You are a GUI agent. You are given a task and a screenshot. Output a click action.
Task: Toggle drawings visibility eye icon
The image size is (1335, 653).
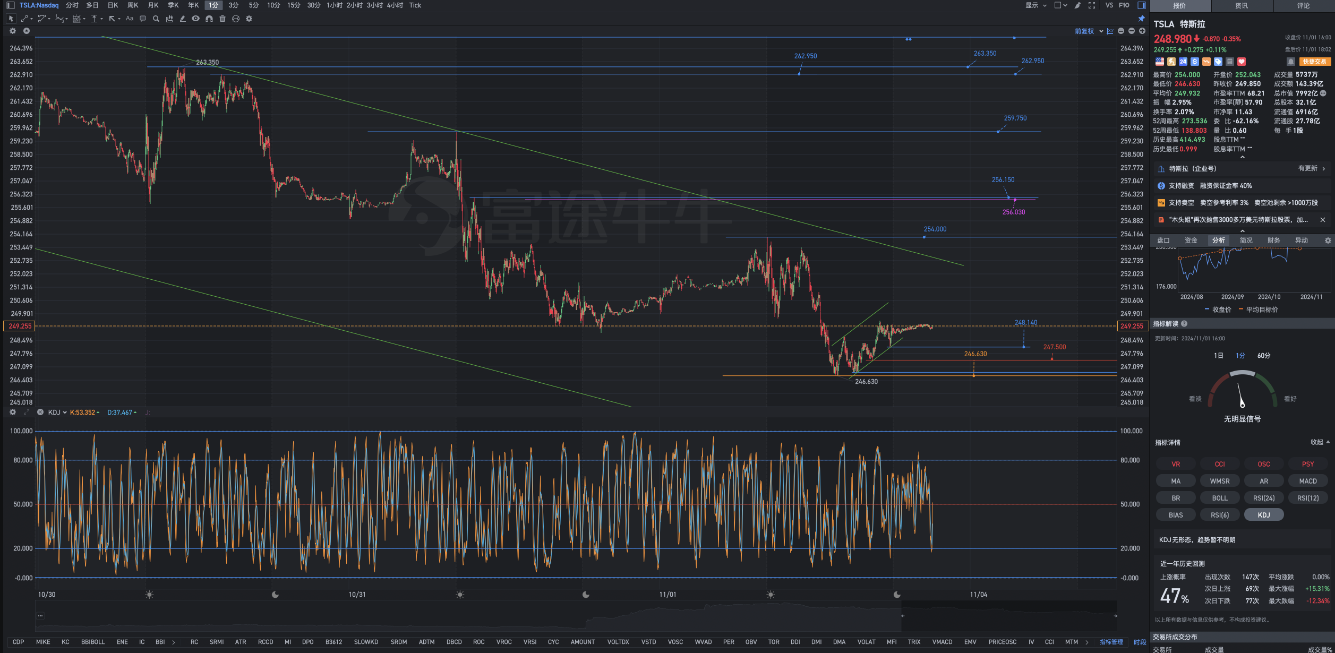[x=196, y=19]
